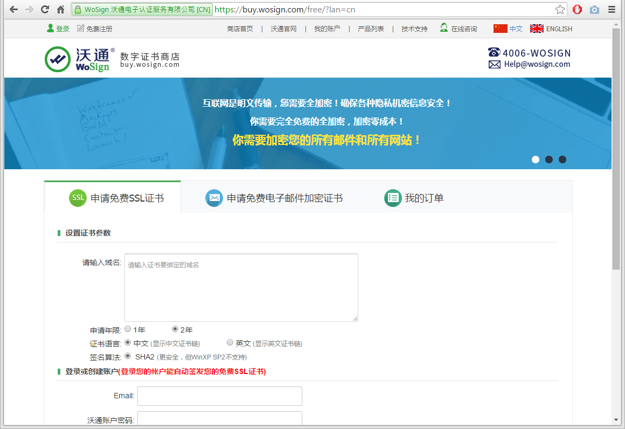Click the green padlock security icon
Viewport: 625px width, 429px height.
click(x=78, y=10)
